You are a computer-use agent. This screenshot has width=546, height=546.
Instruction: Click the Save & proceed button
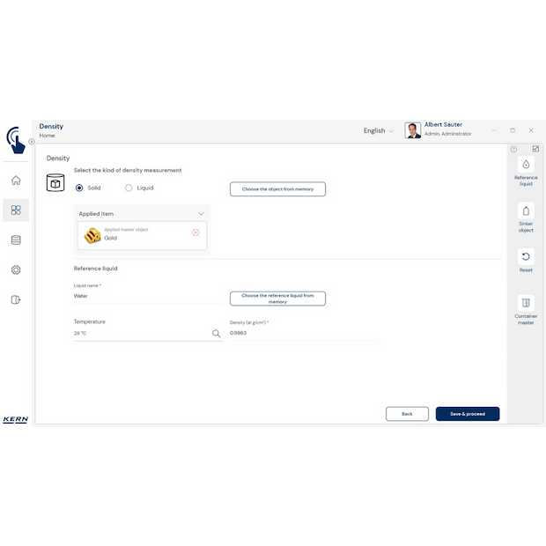click(x=467, y=413)
